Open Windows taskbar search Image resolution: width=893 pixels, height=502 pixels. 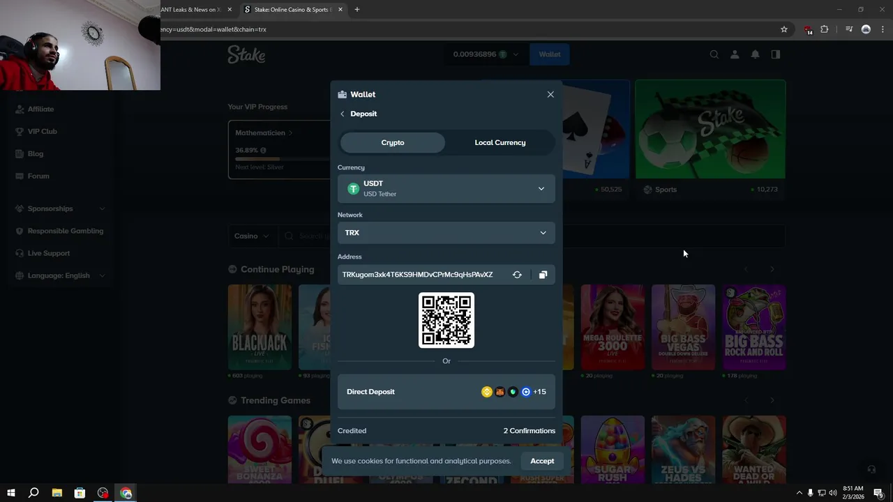33,493
